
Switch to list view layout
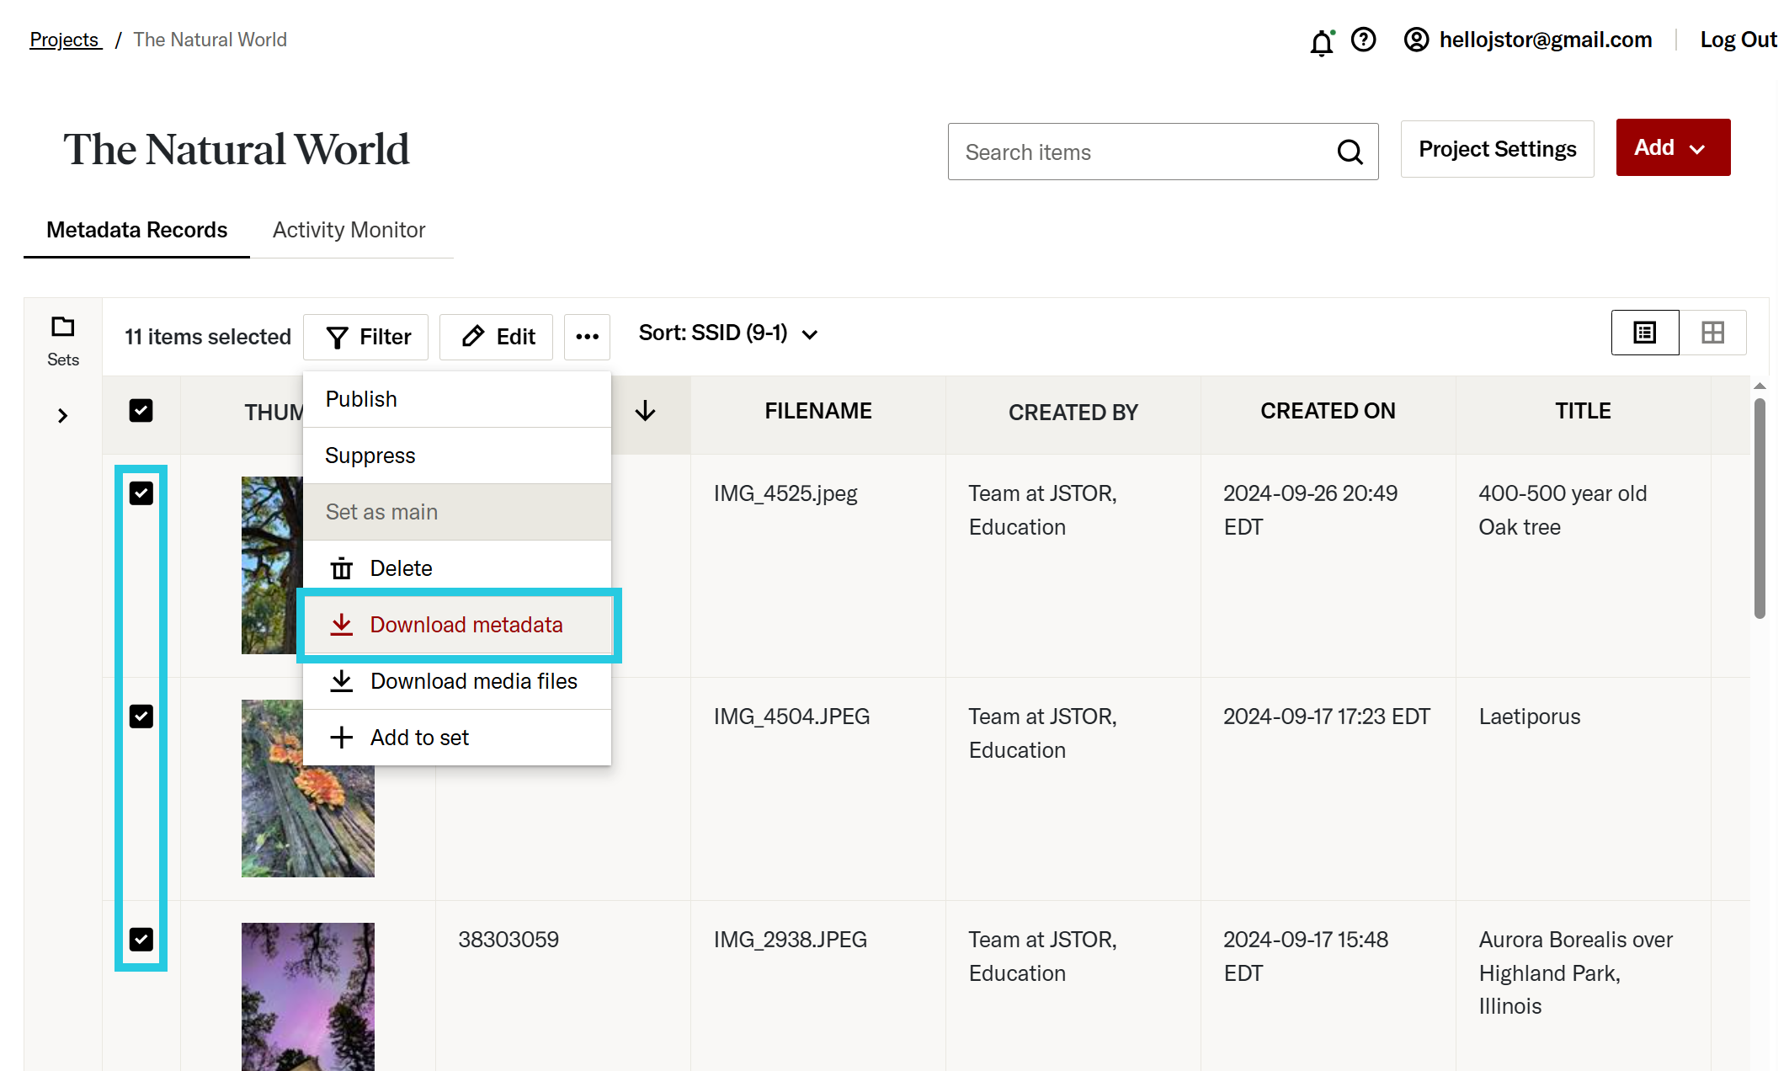coord(1644,333)
